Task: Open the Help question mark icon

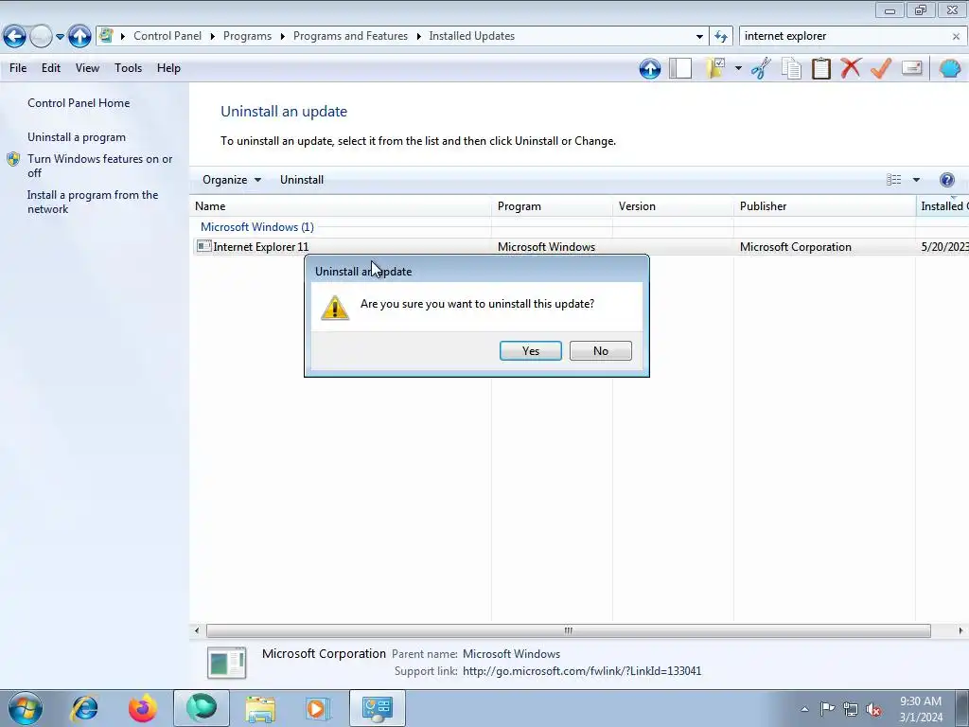Action: pyautogui.click(x=946, y=180)
